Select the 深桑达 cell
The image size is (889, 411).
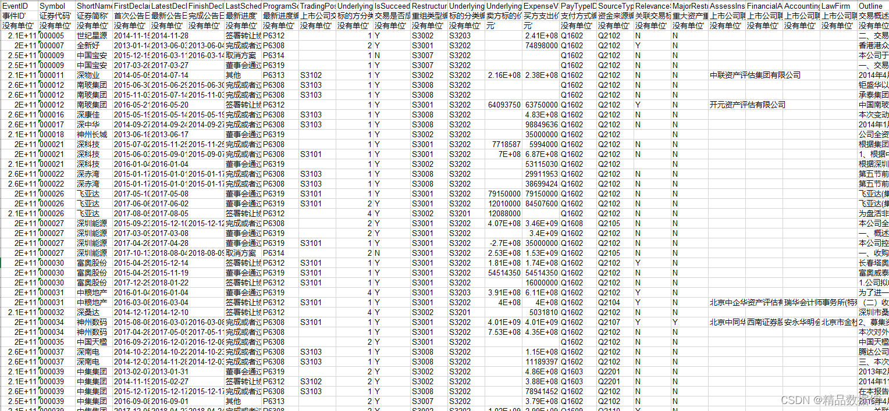[x=94, y=312]
